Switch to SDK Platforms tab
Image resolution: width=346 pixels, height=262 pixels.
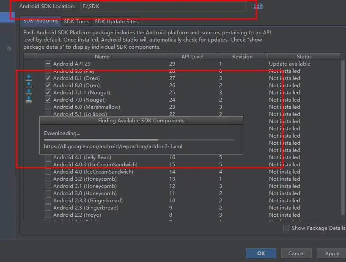[41, 21]
